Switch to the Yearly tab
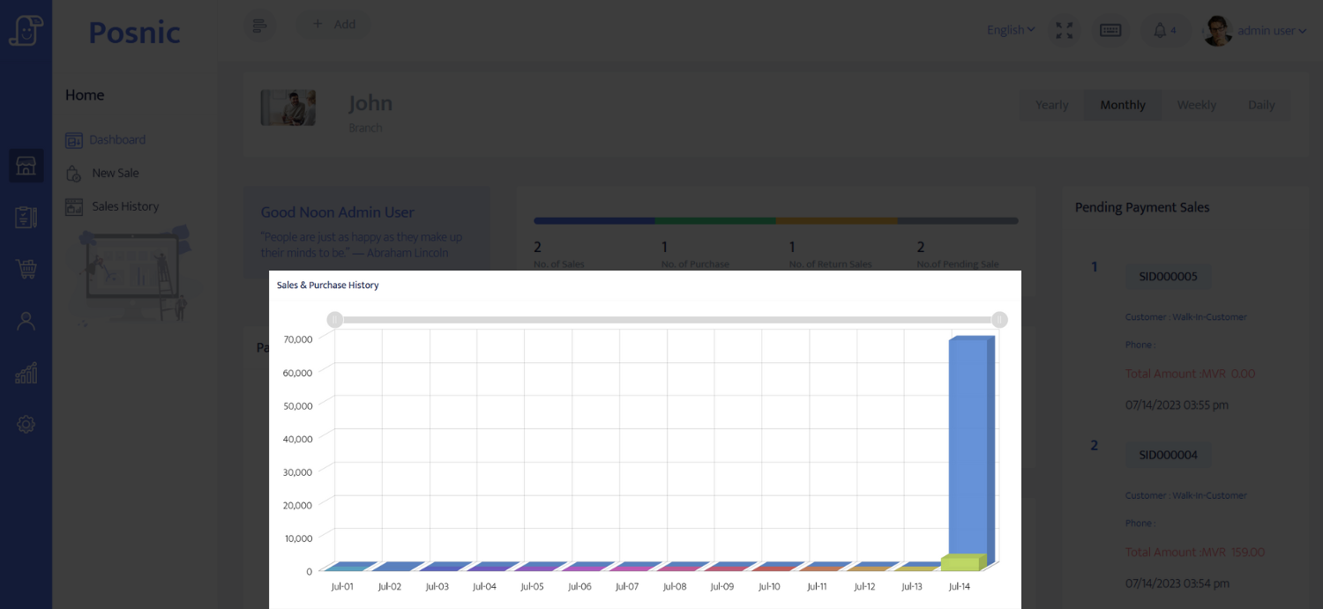 point(1051,105)
